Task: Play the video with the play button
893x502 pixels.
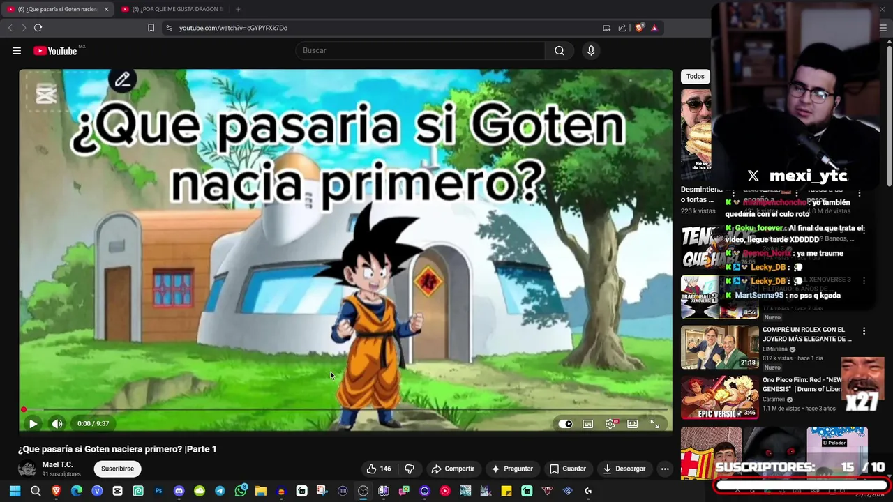Action: [33, 423]
